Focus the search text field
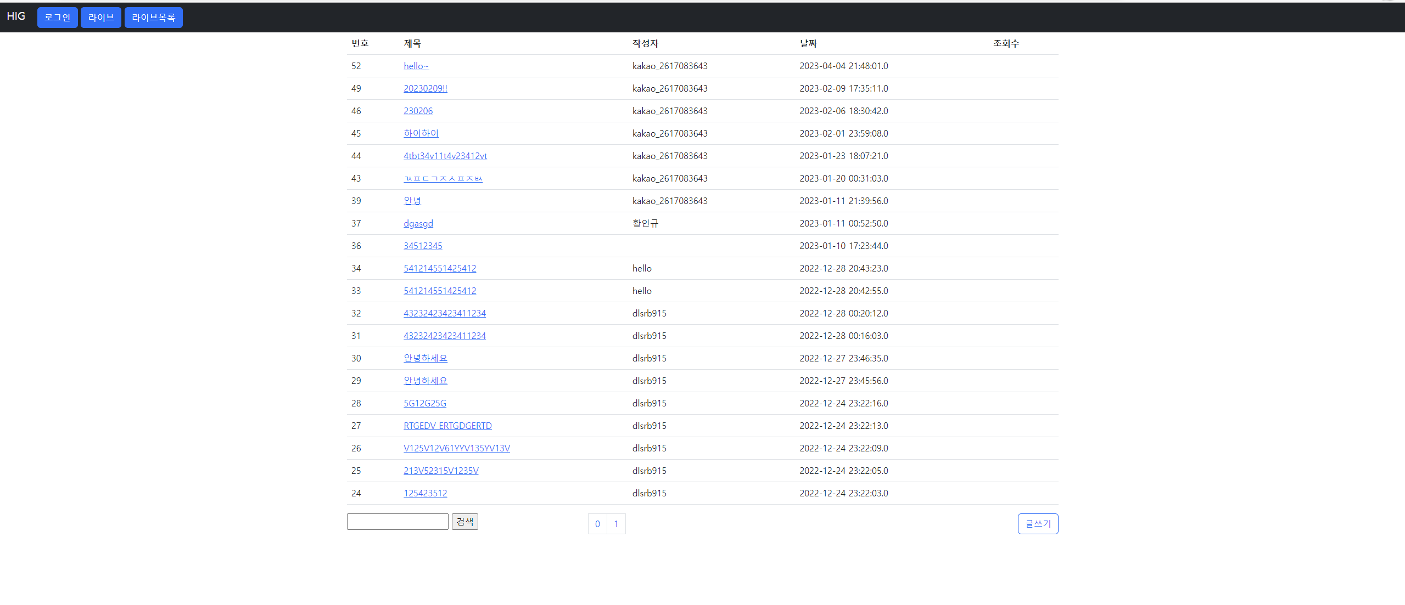This screenshot has height=605, width=1405. 398,522
